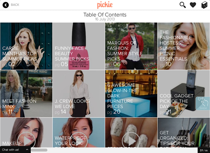Play the Makeup video tile

pos(26,141)
